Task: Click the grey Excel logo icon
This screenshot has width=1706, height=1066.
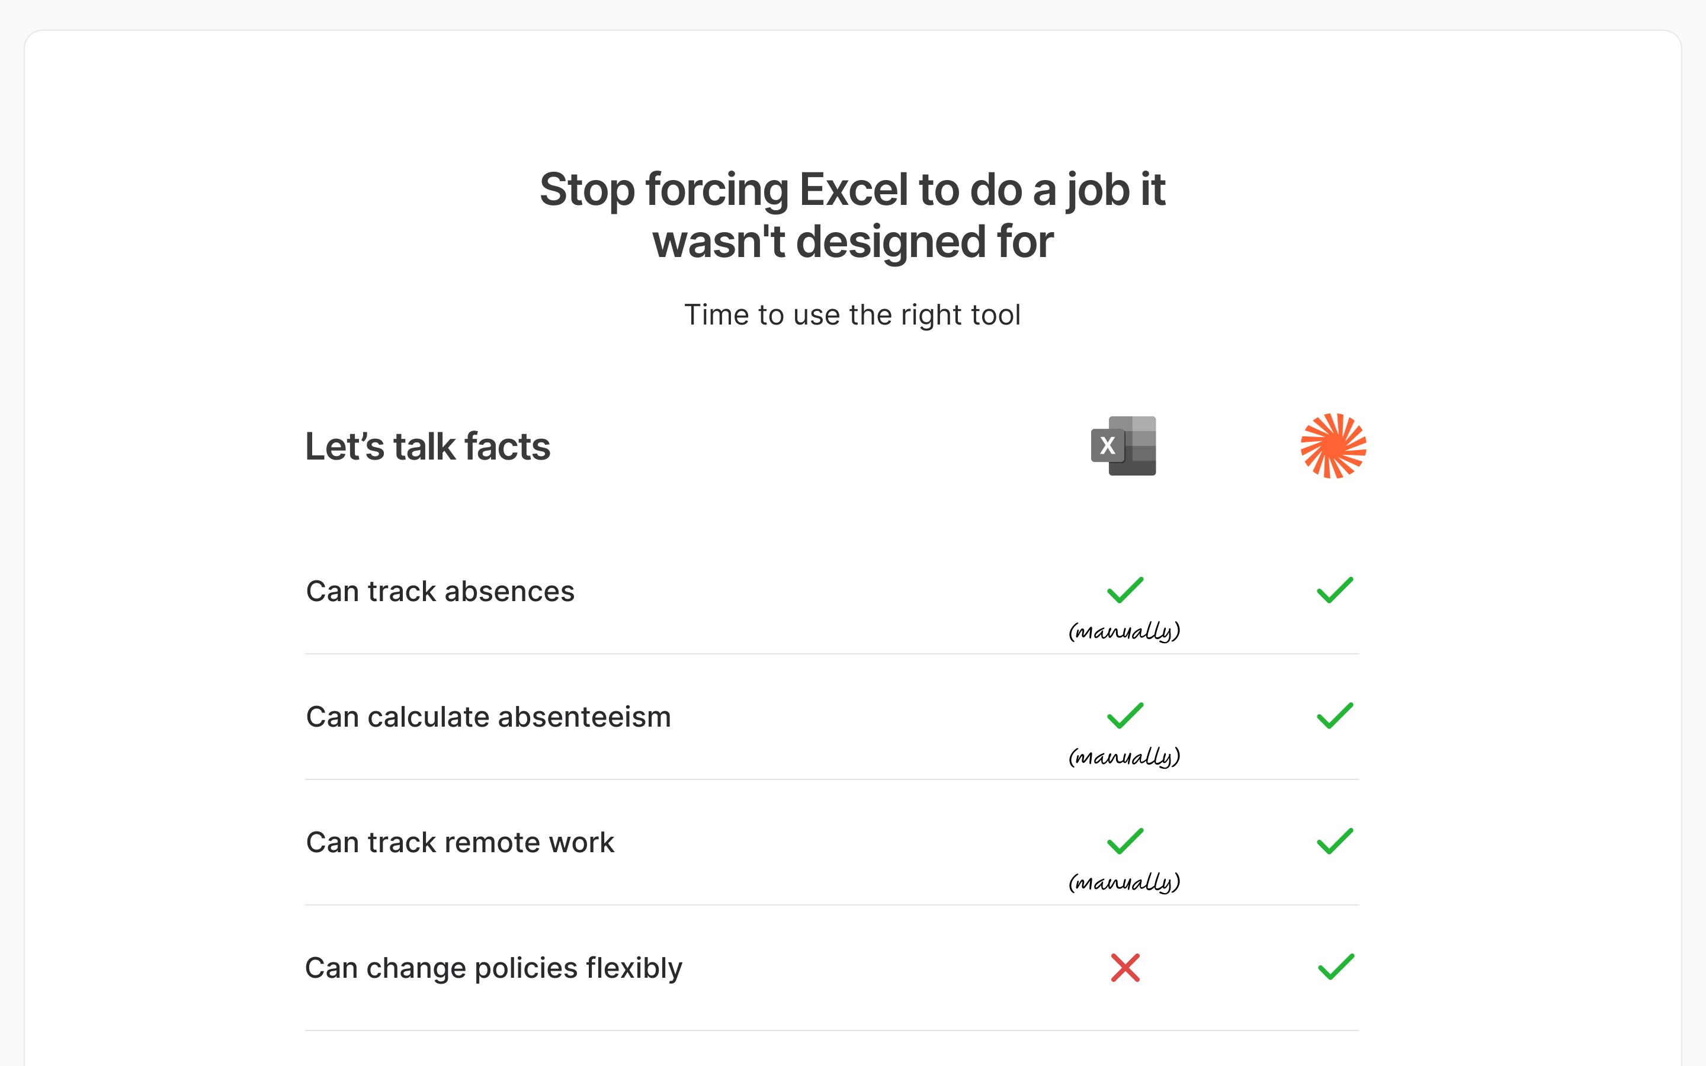Action: (1124, 445)
